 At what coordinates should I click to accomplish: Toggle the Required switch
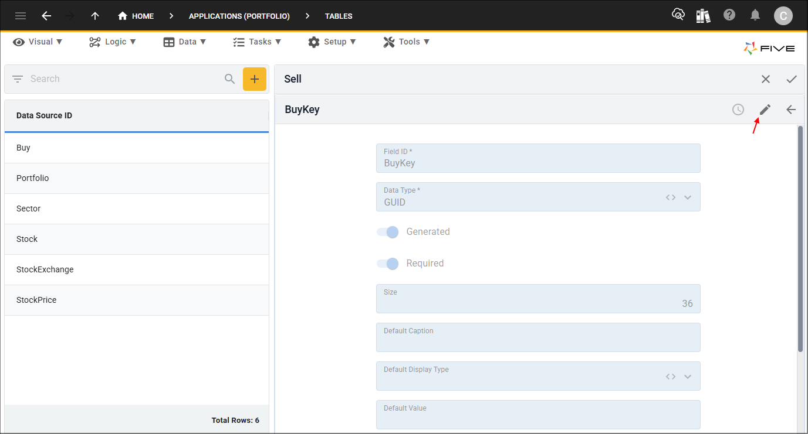pos(388,264)
